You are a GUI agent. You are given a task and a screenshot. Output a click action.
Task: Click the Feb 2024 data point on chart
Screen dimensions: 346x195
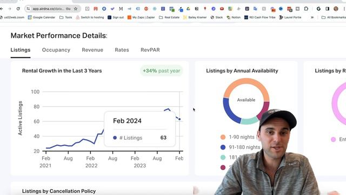click(x=179, y=119)
